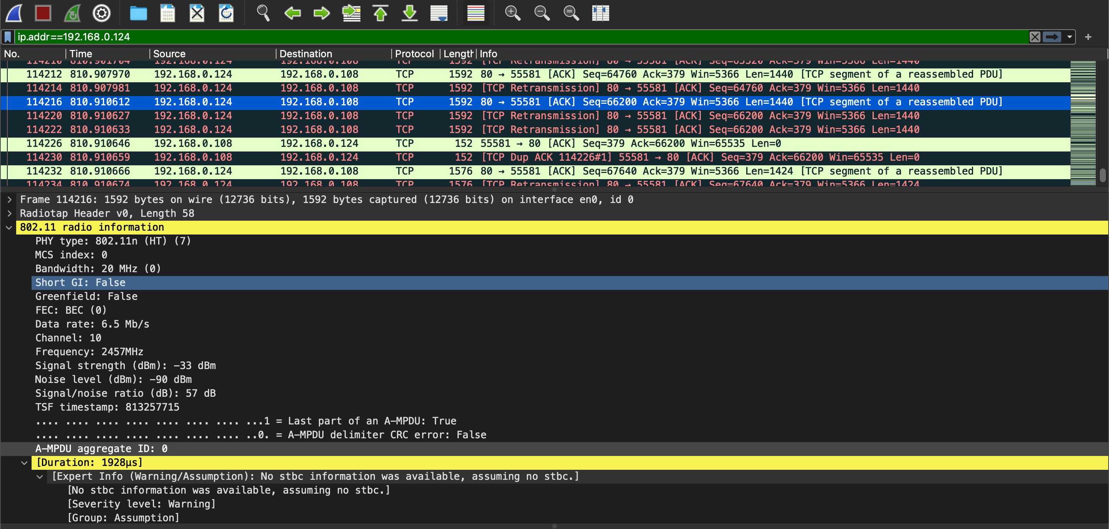Open a capture file folder icon

(x=139, y=13)
